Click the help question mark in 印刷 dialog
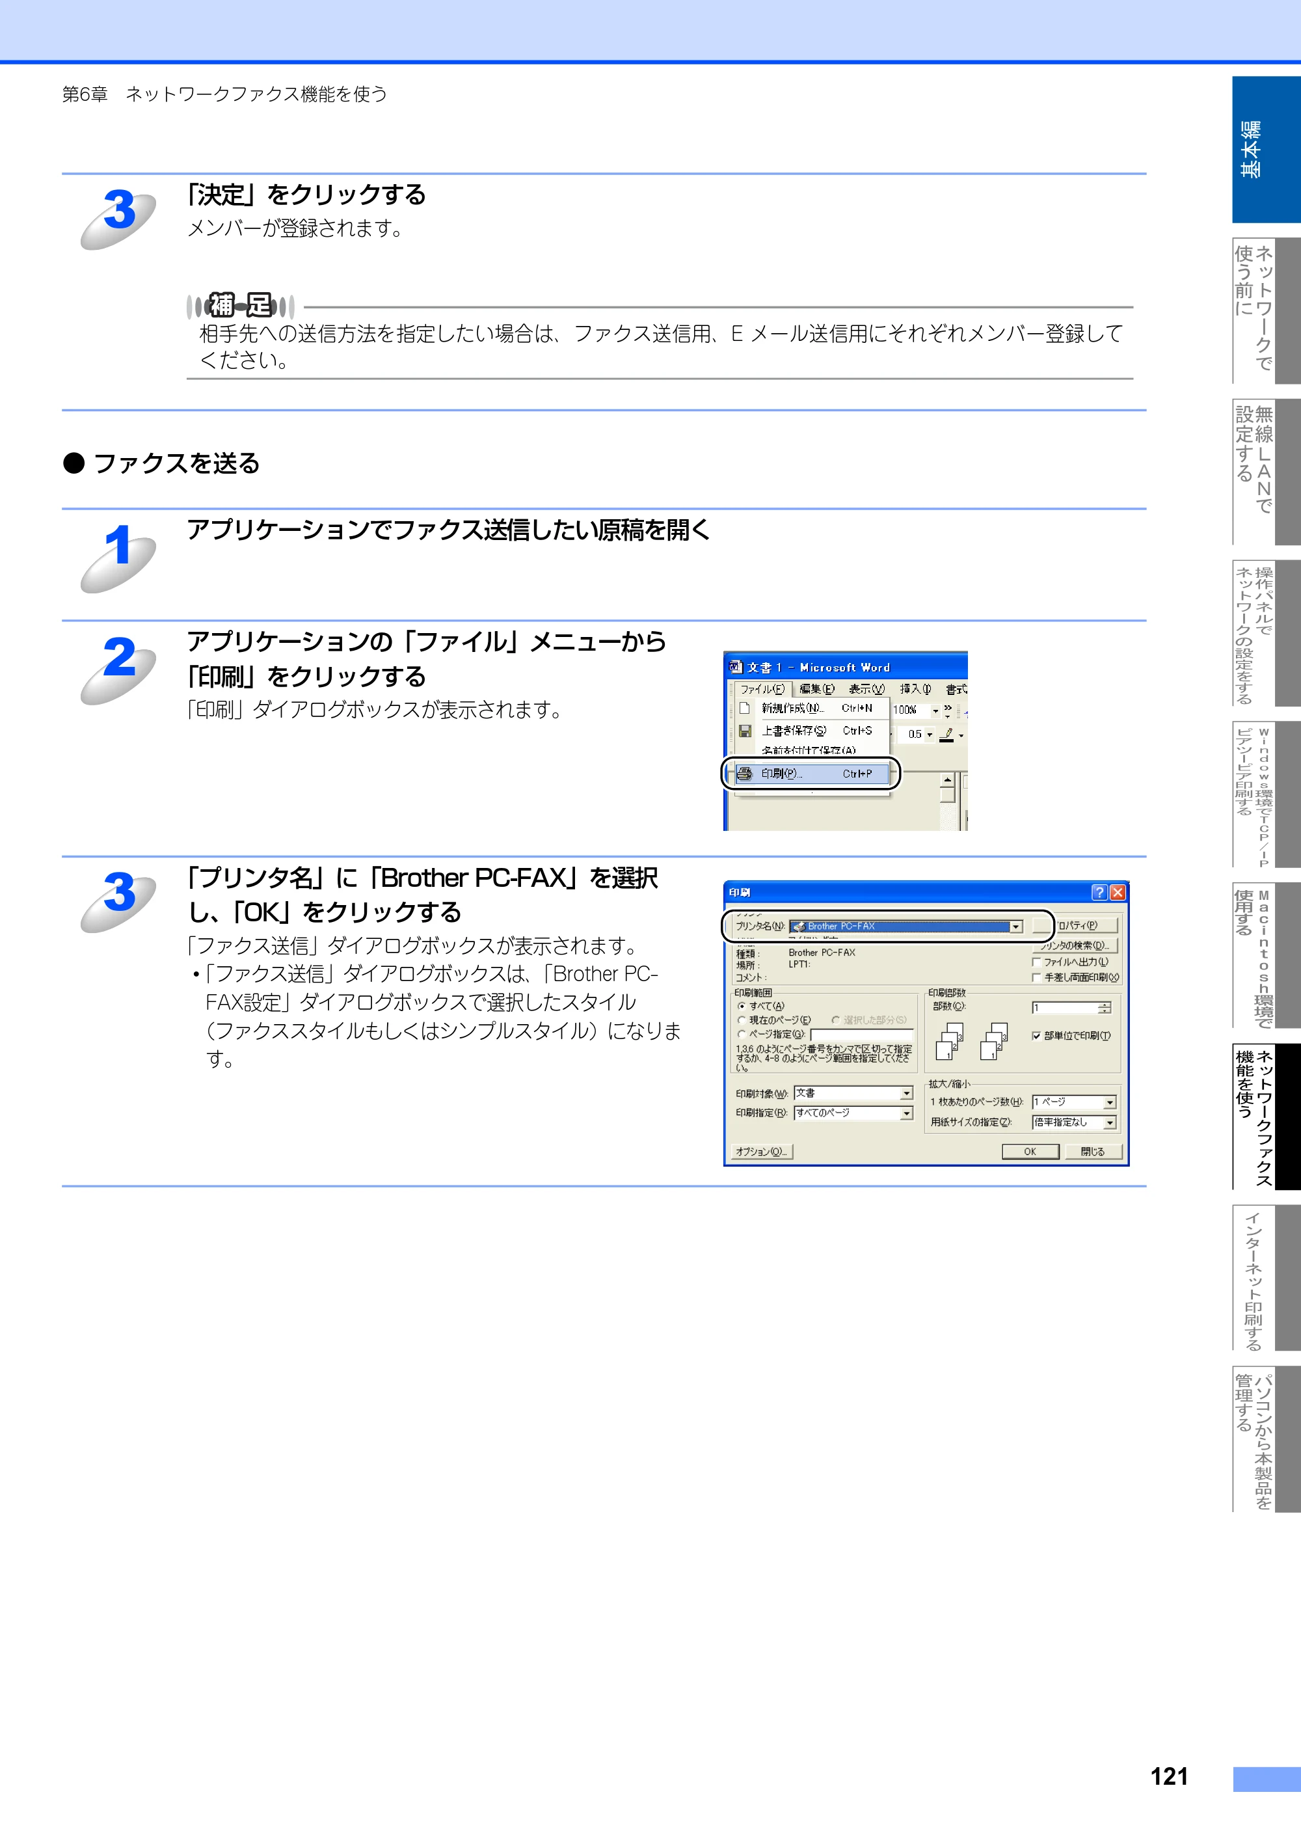Image resolution: width=1301 pixels, height=1842 pixels. pos(1099,892)
